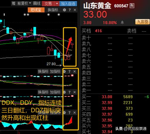150x134 pixels.
Task: Click the 卖十 row label
Action: pyautogui.click(x=86, y=38)
